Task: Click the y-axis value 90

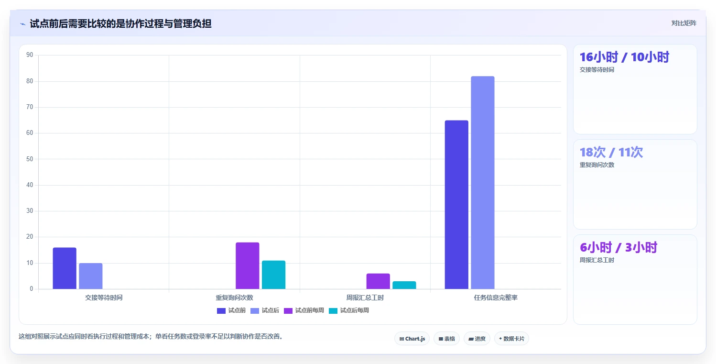Action: [x=30, y=55]
